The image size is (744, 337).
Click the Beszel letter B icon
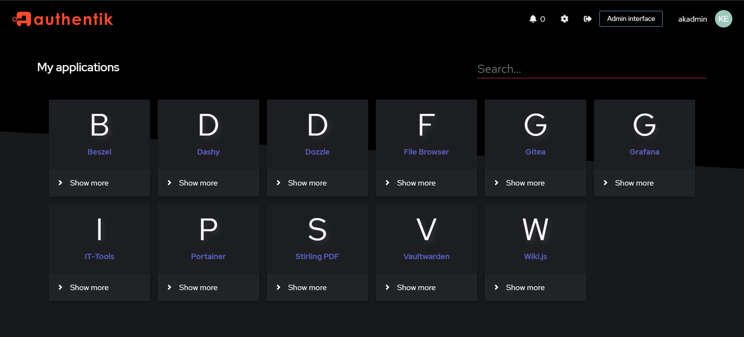pos(100,125)
